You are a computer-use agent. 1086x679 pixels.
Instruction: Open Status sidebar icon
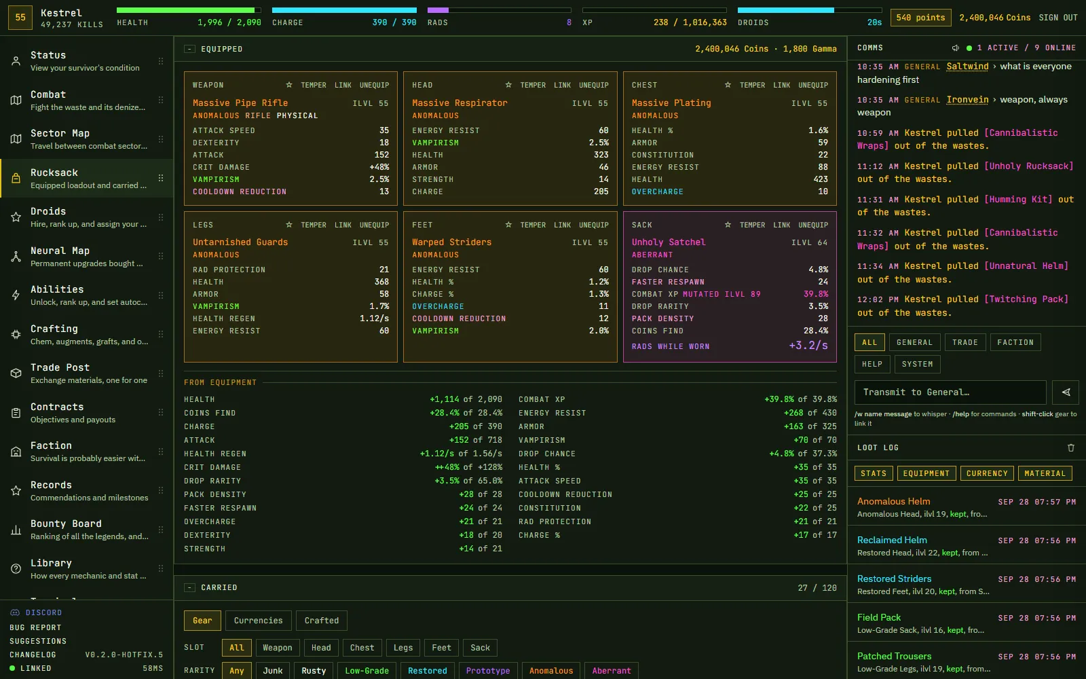[x=16, y=61]
